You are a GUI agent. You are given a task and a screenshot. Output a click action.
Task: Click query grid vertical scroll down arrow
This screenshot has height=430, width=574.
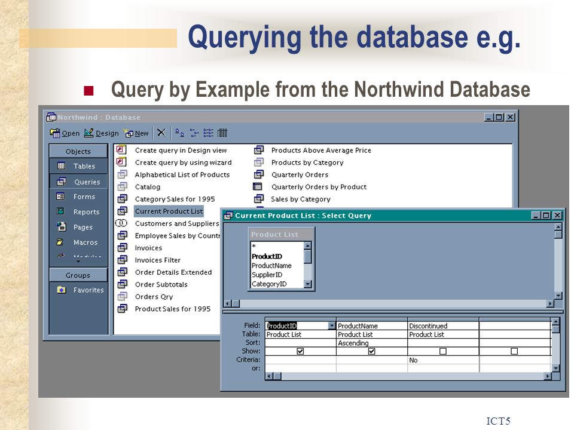[x=555, y=368]
